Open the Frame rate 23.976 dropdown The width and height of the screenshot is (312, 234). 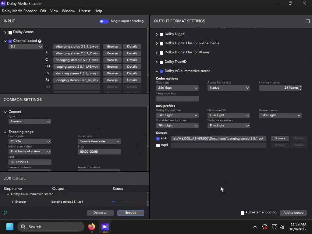click(x=30, y=141)
